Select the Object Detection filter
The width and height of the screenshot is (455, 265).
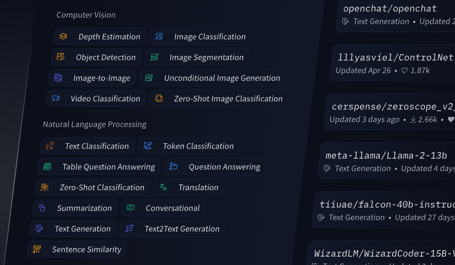click(x=96, y=57)
